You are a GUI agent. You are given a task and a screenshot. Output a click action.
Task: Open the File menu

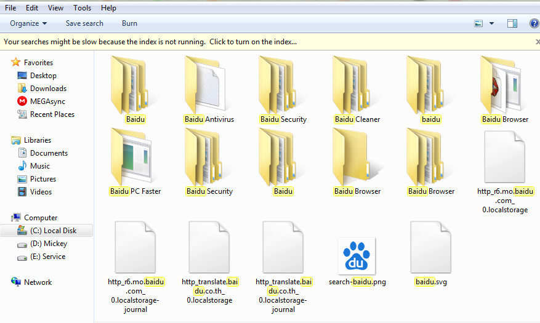point(10,8)
